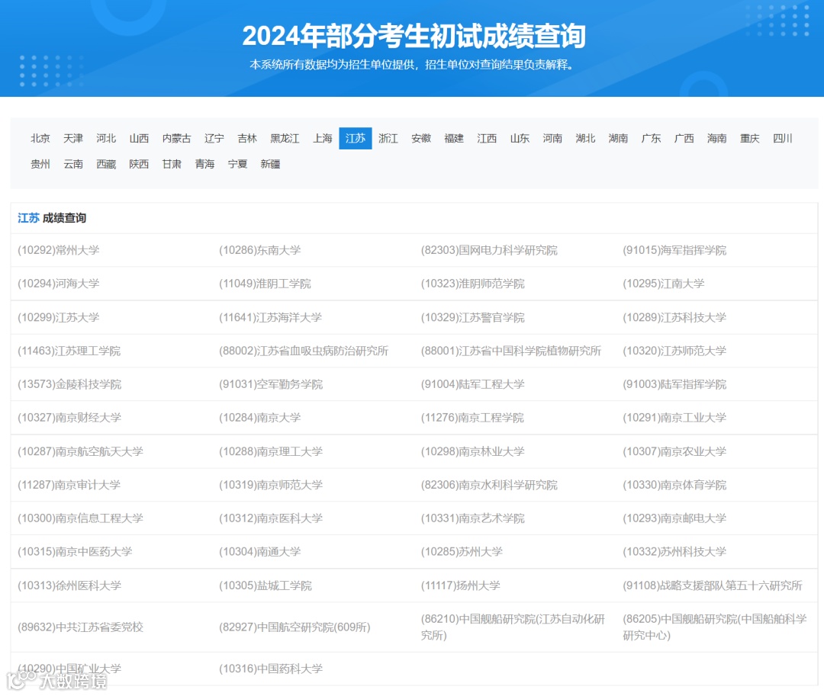Select the 西藏 tab
The height and width of the screenshot is (696, 824).
coord(106,164)
